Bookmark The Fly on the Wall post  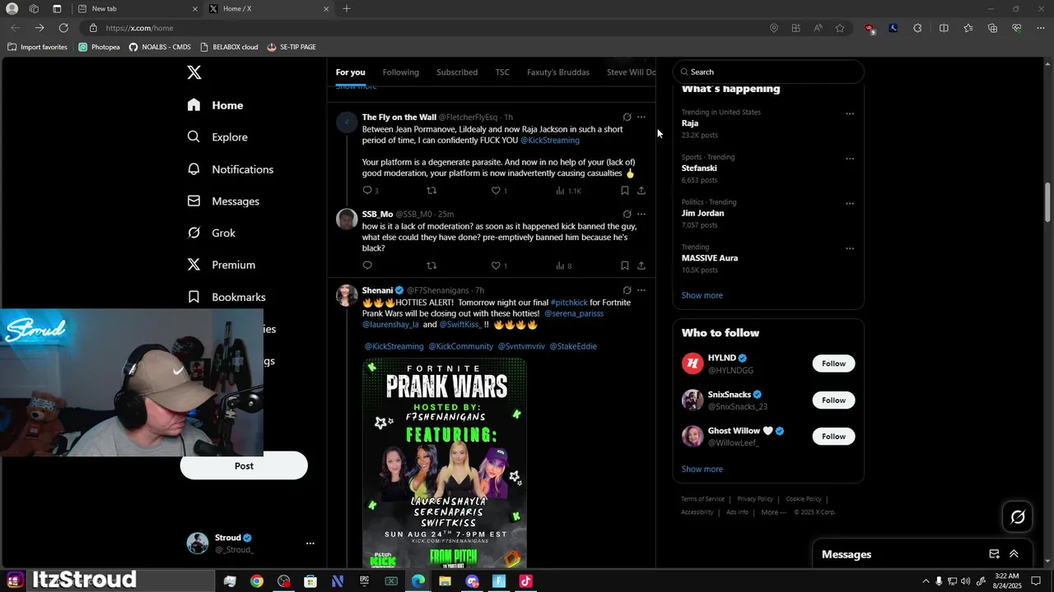click(625, 191)
